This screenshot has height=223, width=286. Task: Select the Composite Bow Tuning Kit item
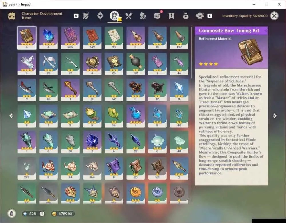27,38
